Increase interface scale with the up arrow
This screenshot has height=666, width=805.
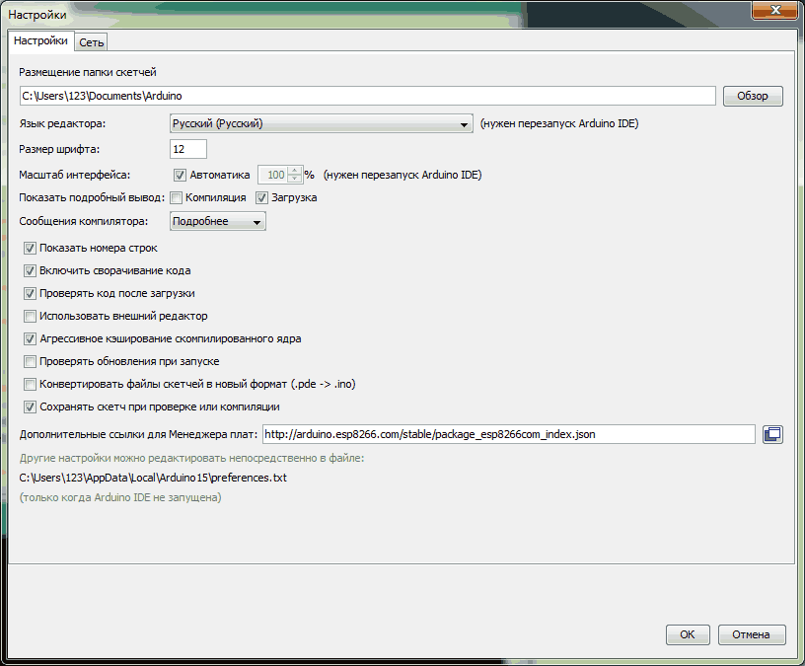click(x=295, y=171)
